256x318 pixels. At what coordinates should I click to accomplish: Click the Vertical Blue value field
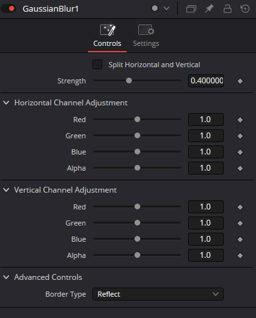(206, 239)
